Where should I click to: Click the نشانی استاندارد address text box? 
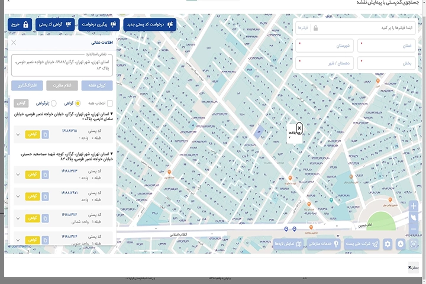click(x=62, y=65)
